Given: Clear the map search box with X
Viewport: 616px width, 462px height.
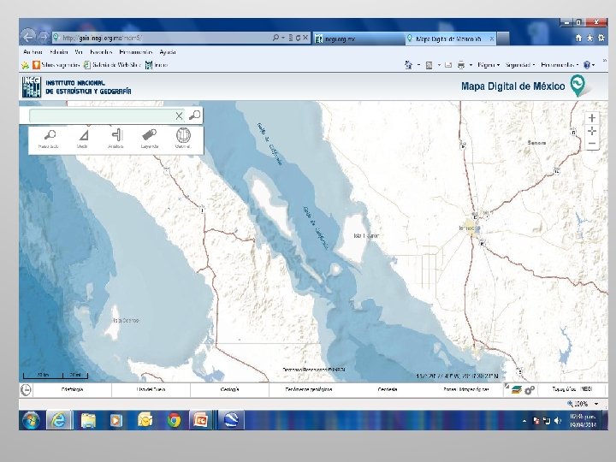Looking at the screenshot, I should (x=179, y=115).
